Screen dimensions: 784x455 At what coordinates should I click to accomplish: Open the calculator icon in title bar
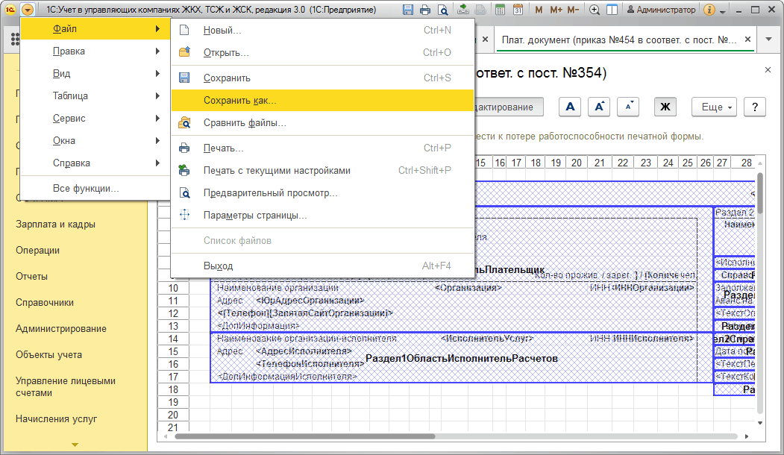click(x=500, y=10)
